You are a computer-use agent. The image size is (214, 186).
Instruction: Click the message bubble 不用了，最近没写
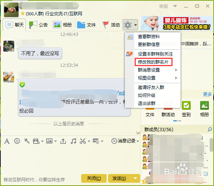(40, 53)
